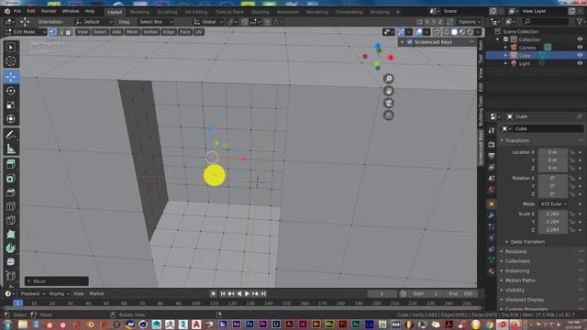Open the Object properties orange square tab
The height and width of the screenshot is (330, 587).
(492, 203)
